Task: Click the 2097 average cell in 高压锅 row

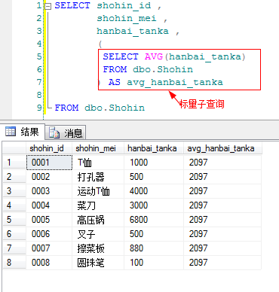Action: pos(222,220)
